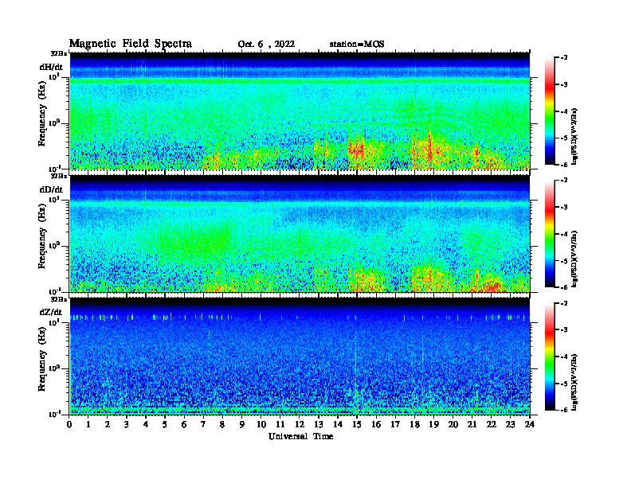Click hour "10" on the Universal Time axis
The width and height of the screenshot is (631, 487).
pos(261,425)
